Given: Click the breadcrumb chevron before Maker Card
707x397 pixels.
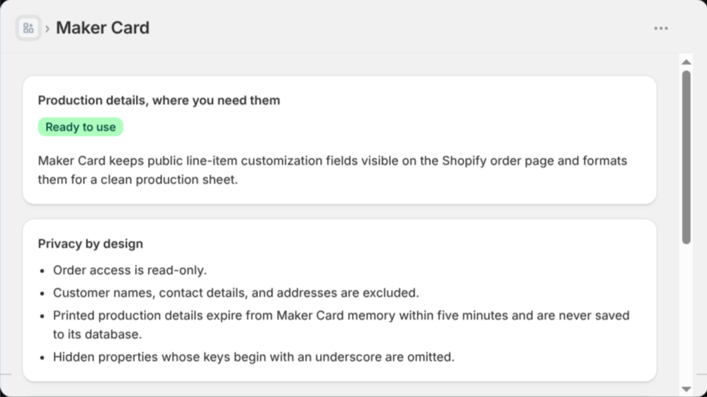Looking at the screenshot, I should tap(47, 29).
